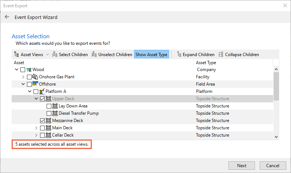The image size is (291, 173).
Task: Click the Cancel button
Action: click(x=273, y=165)
